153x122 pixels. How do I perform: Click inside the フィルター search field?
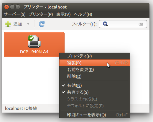(123, 24)
